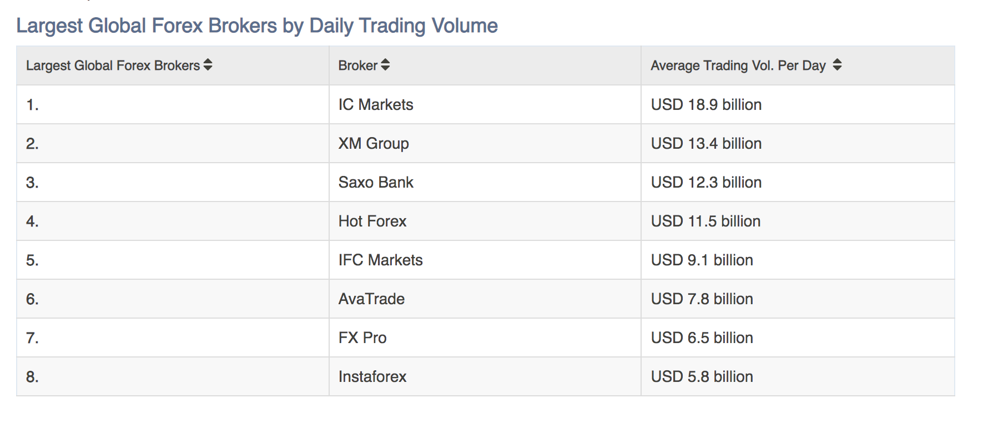Click Largest Global Forex Brokers column header
This screenshot has height=423, width=988.
173,66
